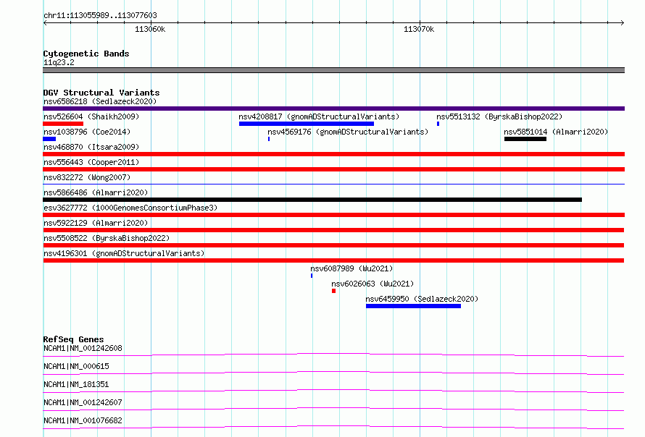Click the NCAM1|NM_181351 transcript label

point(76,384)
